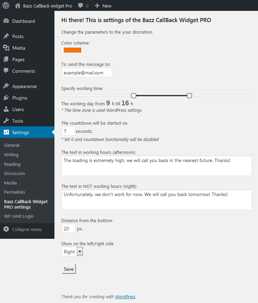The width and height of the screenshot is (258, 303).
Task: Click the Media icon in main sidebar
Action: [6, 48]
